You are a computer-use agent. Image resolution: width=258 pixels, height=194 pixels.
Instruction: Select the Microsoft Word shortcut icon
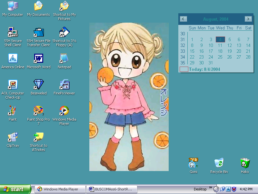[x=38, y=58]
